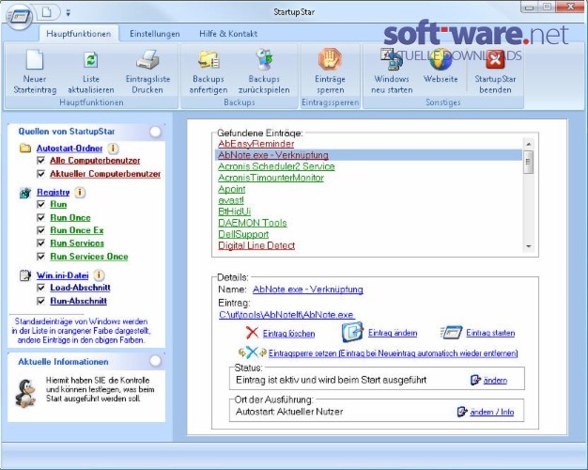Select the Apoint entry

tap(232, 189)
